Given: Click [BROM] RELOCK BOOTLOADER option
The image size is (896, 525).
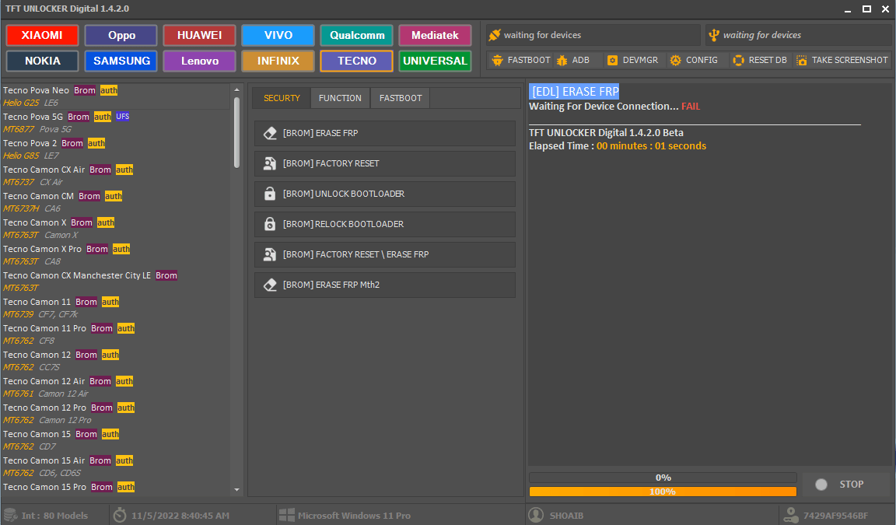Looking at the screenshot, I should [x=384, y=225].
